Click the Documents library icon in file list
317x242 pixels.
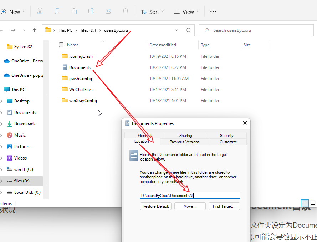pyautogui.click(x=65, y=67)
